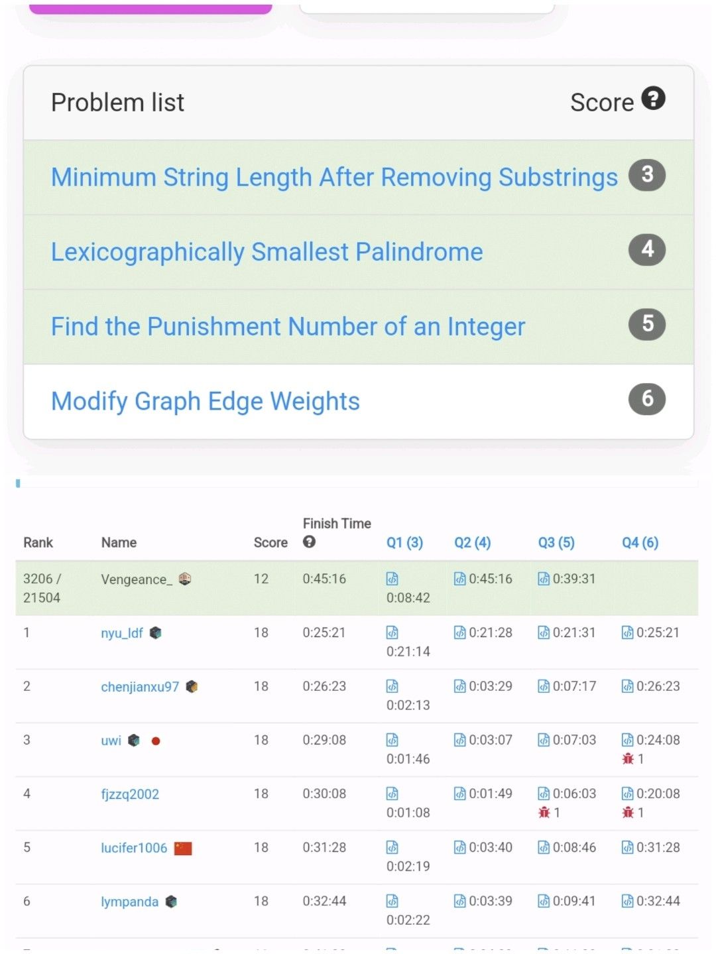Image resolution: width=716 pixels, height=954 pixels.
Task: Click the loading progress bar above the ranking table
Action: coord(357,483)
